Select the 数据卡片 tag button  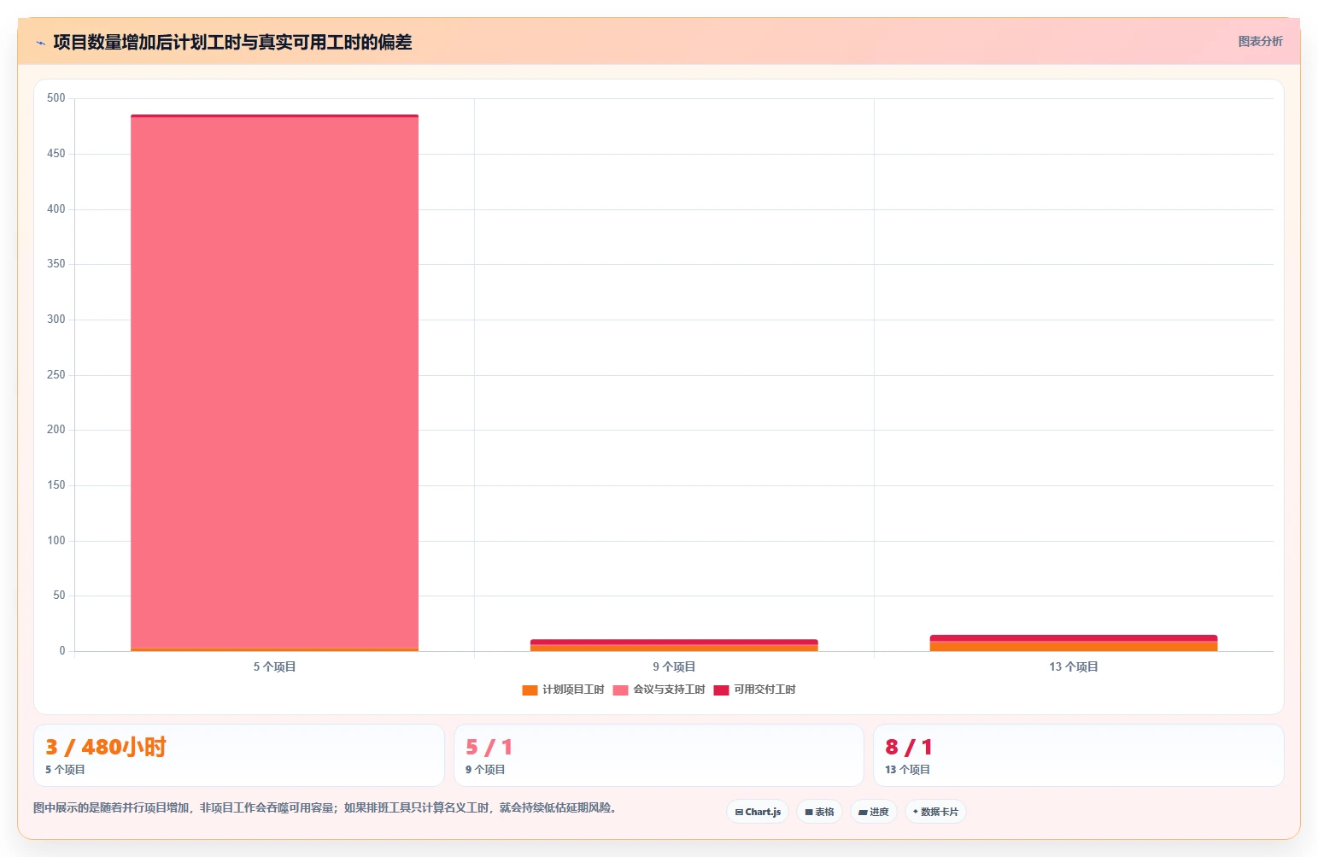point(935,812)
